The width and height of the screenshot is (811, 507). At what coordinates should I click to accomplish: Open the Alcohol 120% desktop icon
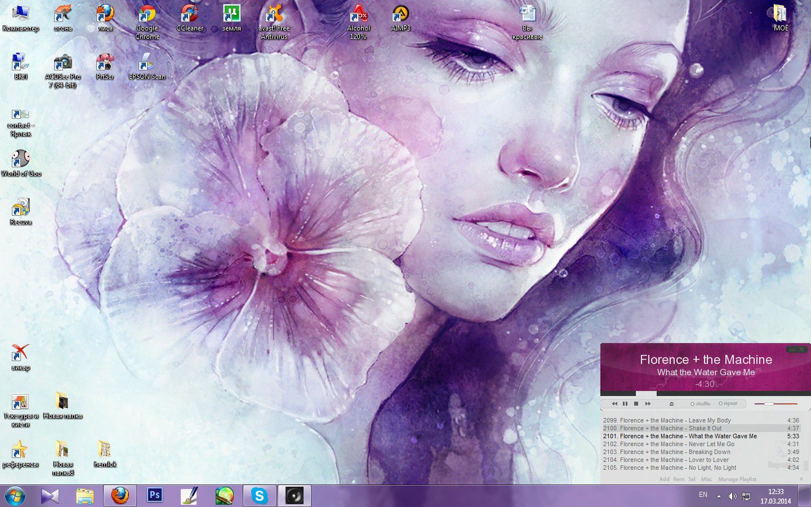pos(358,23)
